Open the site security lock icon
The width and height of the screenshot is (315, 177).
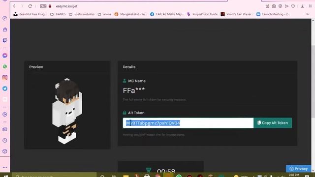click(x=50, y=6)
